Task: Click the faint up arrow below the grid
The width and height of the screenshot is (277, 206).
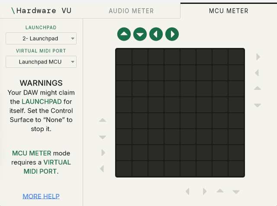Action: pyautogui.click(x=220, y=191)
